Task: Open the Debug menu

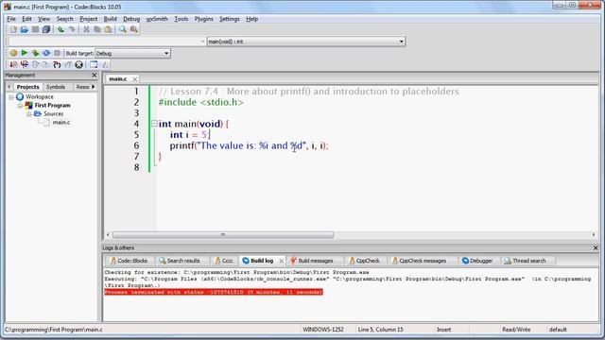Action: (x=131, y=19)
